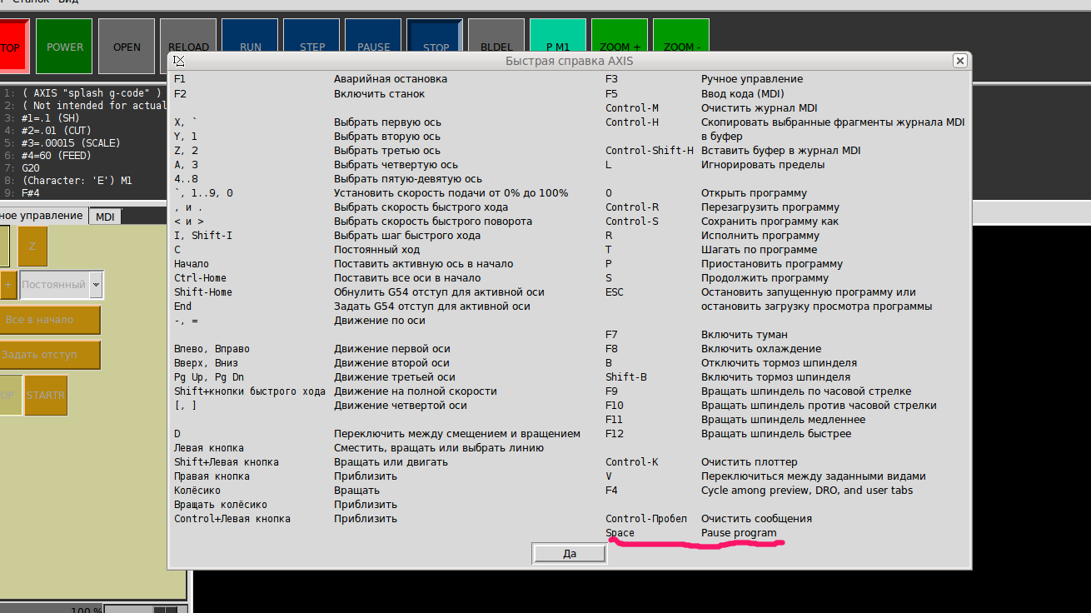Select g-code line '#1=.1 (SH)'
The image size is (1091, 613).
click(x=52, y=118)
